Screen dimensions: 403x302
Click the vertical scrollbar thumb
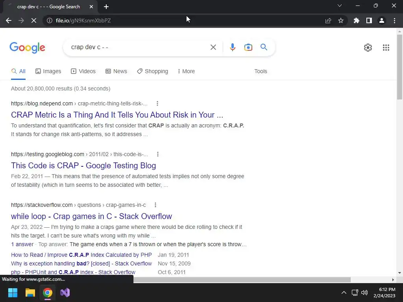click(x=399, y=67)
